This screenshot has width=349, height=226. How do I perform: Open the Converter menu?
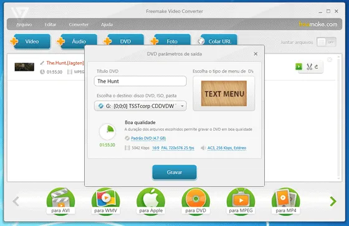79,24
